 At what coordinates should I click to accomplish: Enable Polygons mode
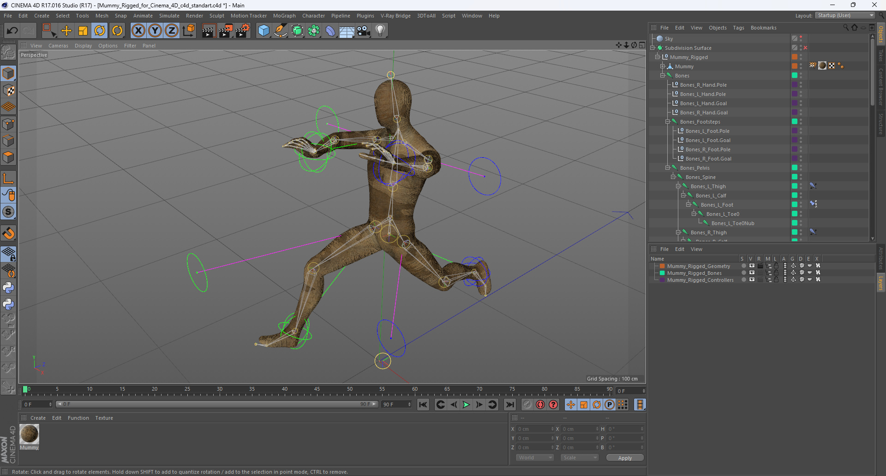point(8,157)
